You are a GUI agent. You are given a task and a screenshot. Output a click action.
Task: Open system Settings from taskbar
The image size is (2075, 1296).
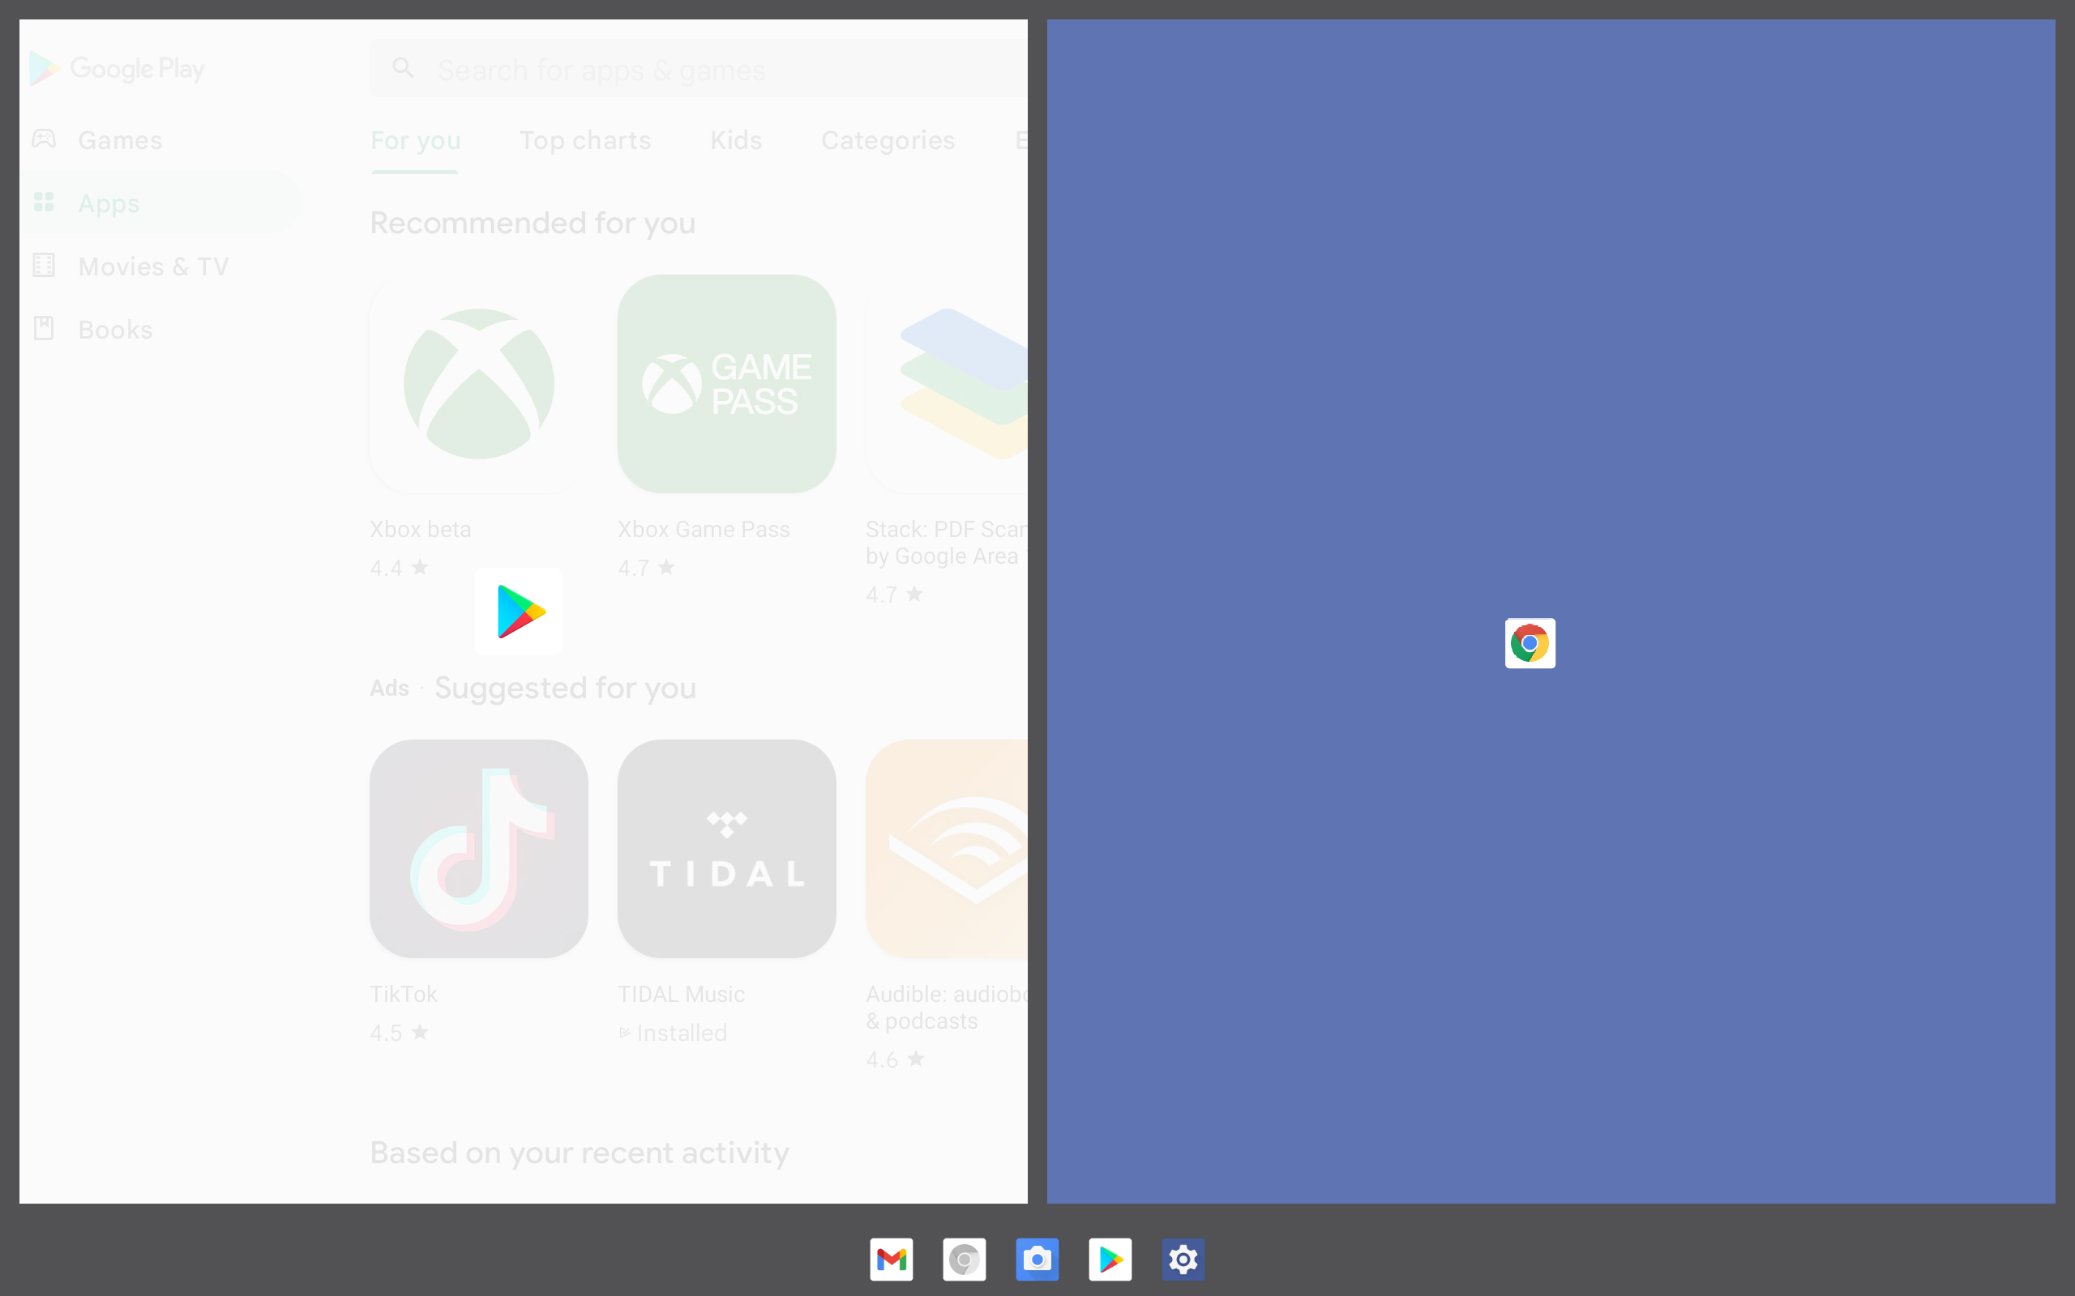tap(1185, 1257)
